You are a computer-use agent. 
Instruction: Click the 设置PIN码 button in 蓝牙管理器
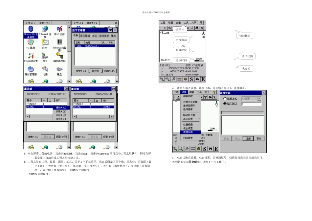click(x=109, y=71)
